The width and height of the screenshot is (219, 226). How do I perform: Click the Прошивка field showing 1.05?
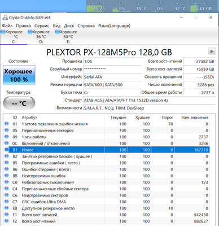(x=112, y=61)
